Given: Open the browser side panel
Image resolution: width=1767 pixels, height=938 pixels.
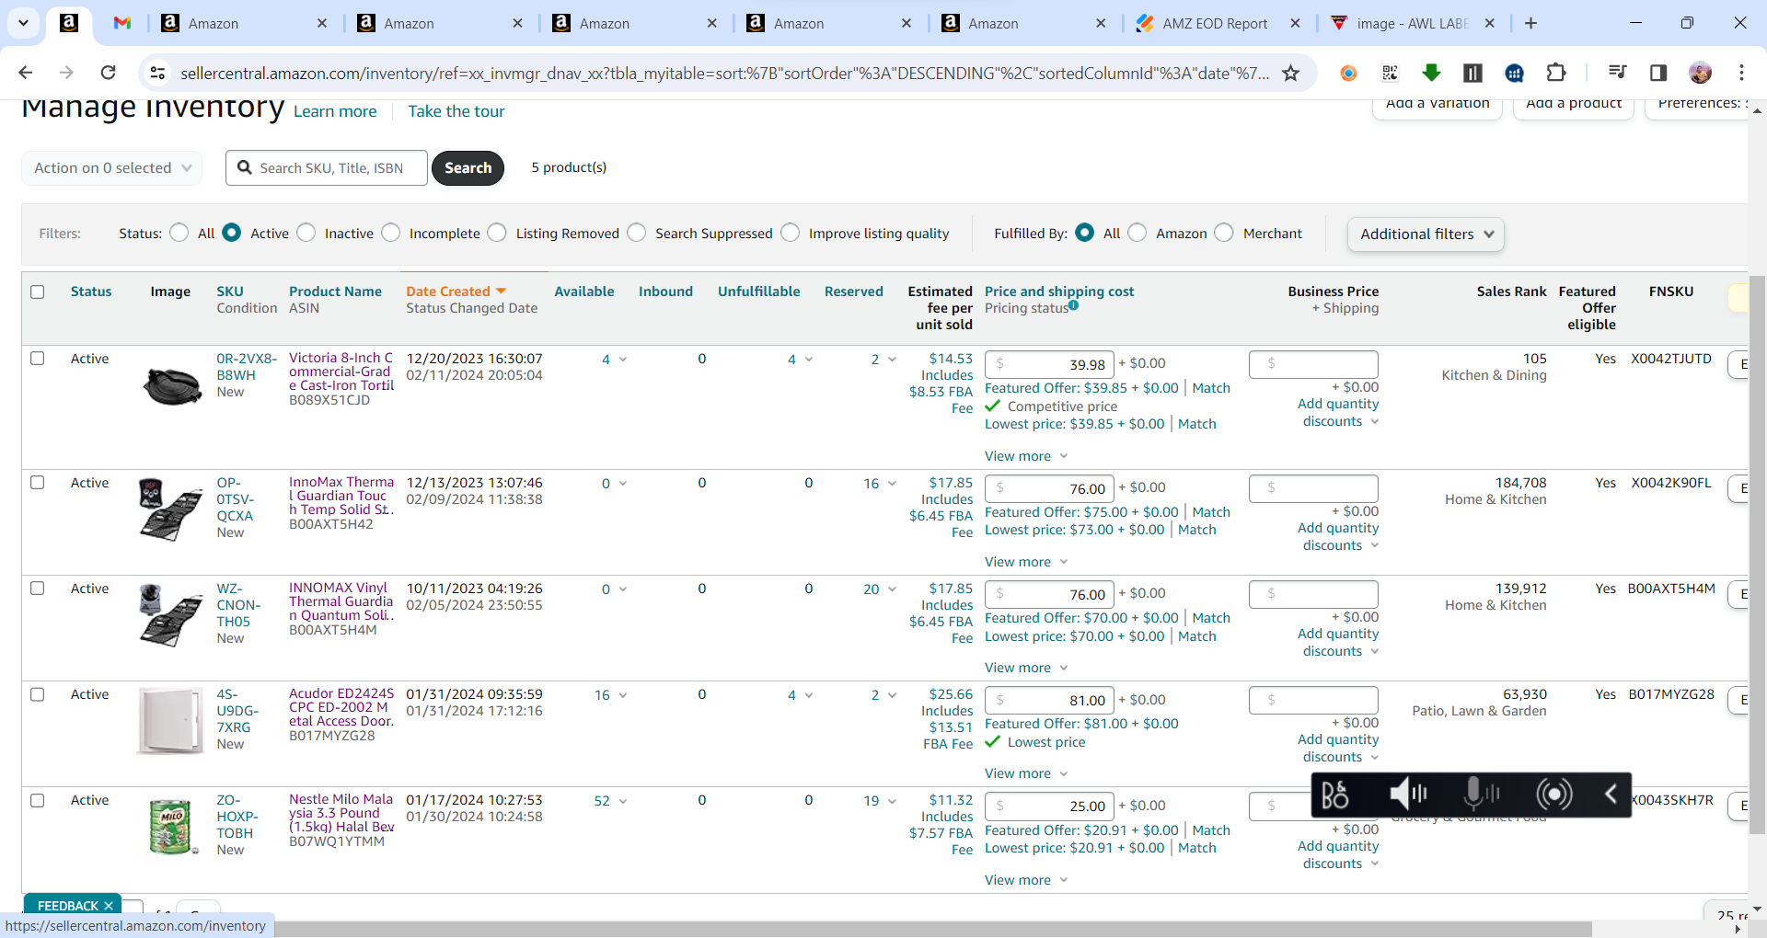Looking at the screenshot, I should pyautogui.click(x=1658, y=73).
